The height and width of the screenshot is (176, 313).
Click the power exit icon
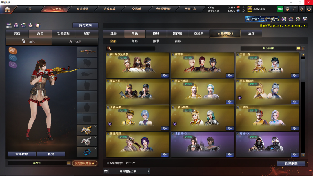pyautogui.click(x=309, y=9)
